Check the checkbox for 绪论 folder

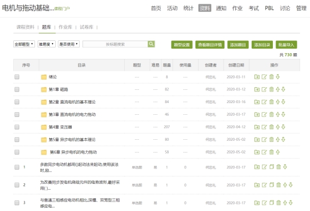17,77
